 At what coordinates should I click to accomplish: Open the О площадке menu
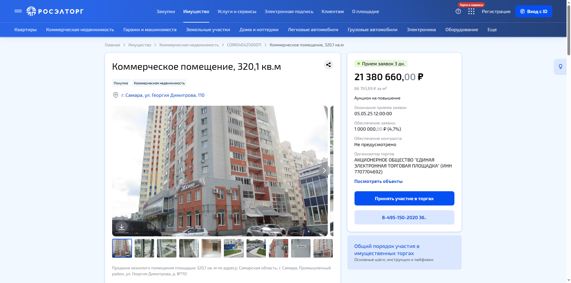[365, 12]
